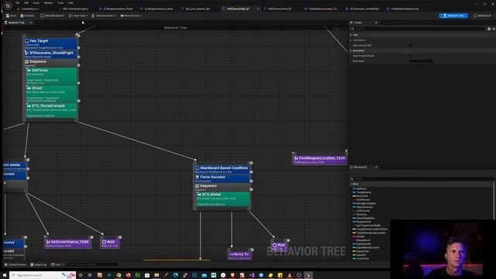Expand the Tick Interval property row
Image resolution: width=496 pixels, height=279 pixels.
coord(351,40)
